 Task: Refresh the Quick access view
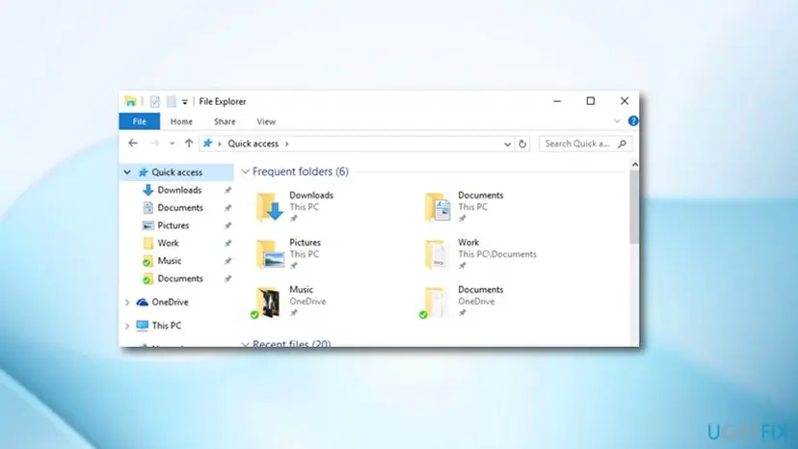coord(522,145)
